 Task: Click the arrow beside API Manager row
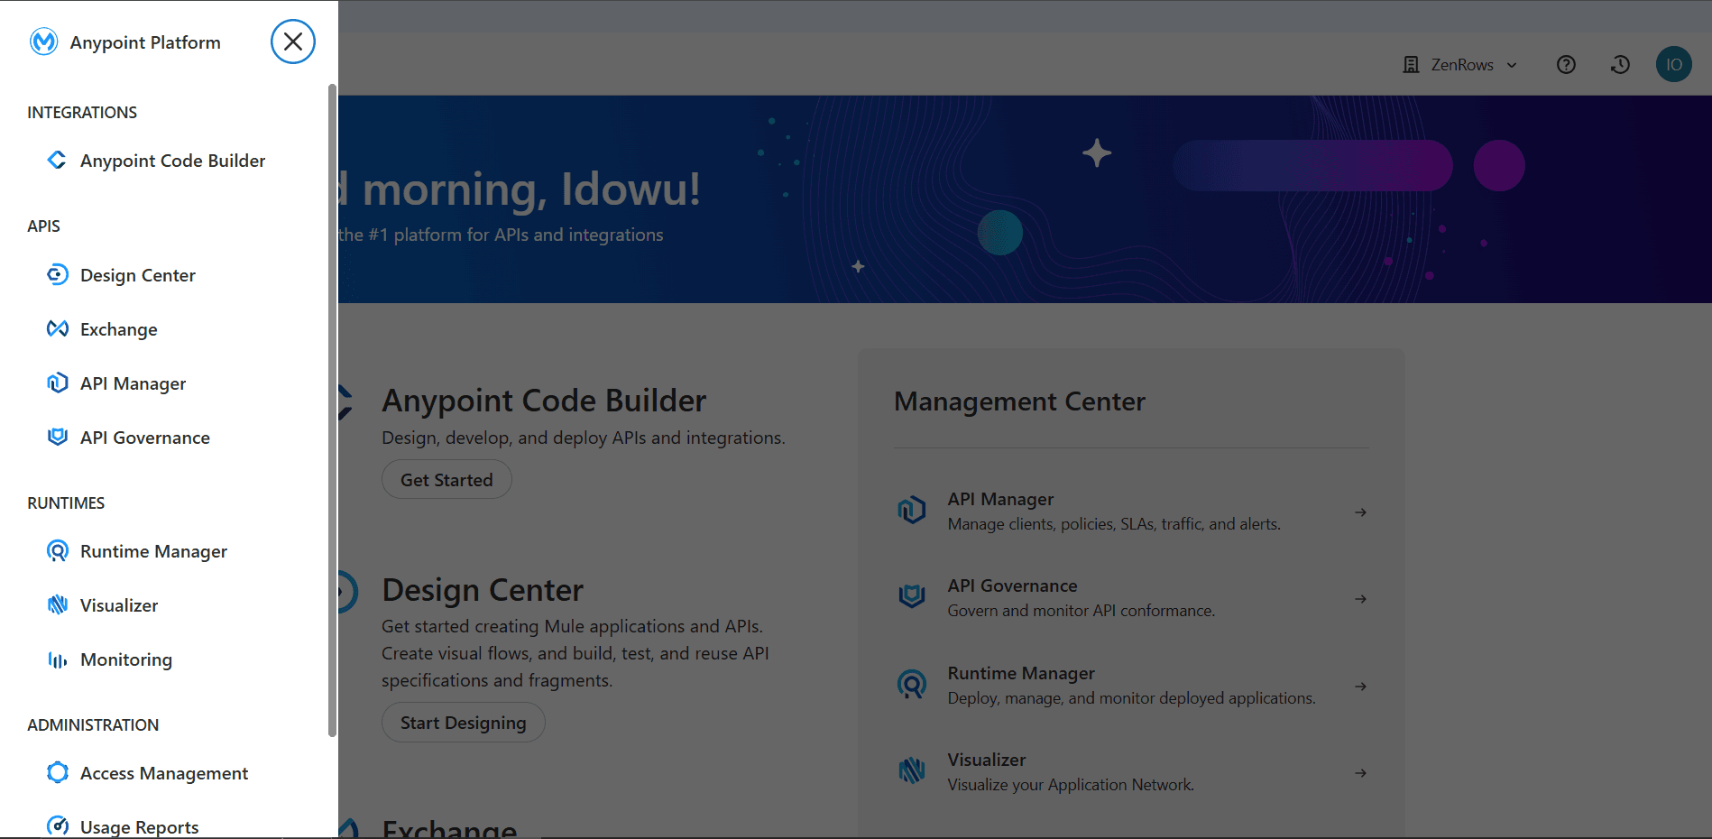1360,512
